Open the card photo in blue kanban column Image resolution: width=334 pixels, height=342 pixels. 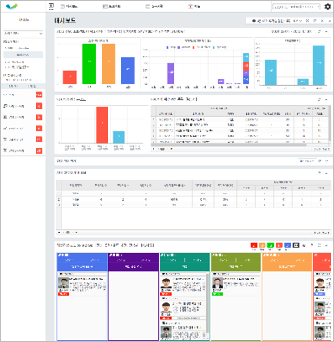tap(63, 283)
